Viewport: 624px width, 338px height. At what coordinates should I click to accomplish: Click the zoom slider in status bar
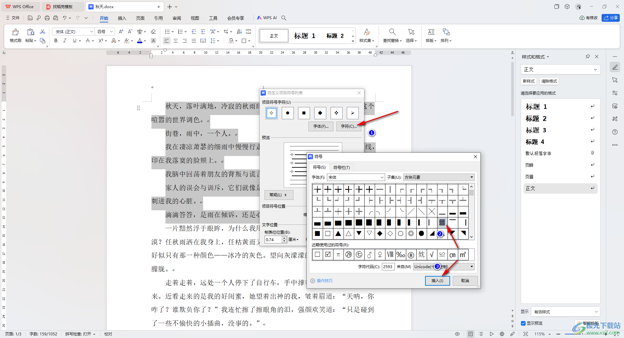tap(582, 334)
